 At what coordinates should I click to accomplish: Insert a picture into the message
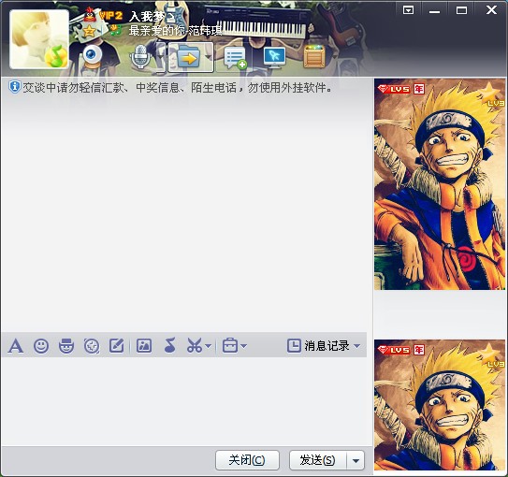[x=144, y=346]
